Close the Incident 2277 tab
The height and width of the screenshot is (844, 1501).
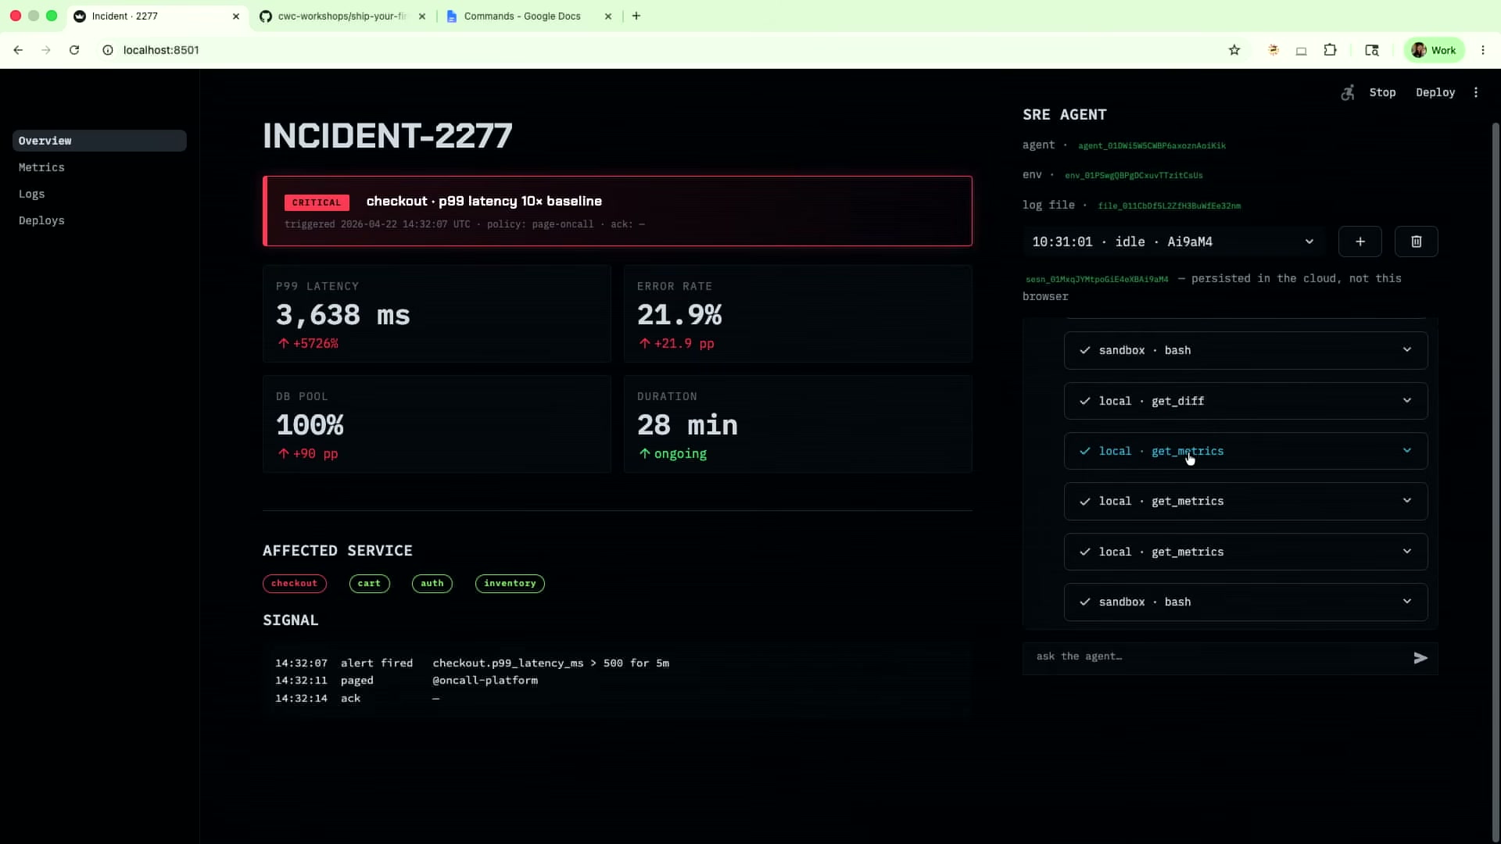coord(236,16)
